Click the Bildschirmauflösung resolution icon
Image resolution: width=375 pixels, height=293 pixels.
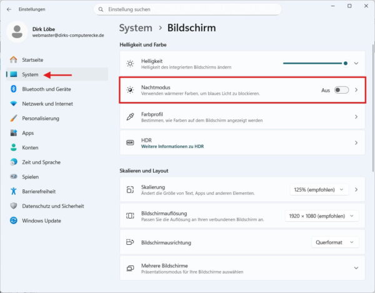(x=130, y=216)
